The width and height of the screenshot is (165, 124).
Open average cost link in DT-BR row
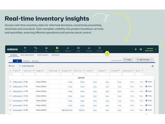click(x=67, y=110)
